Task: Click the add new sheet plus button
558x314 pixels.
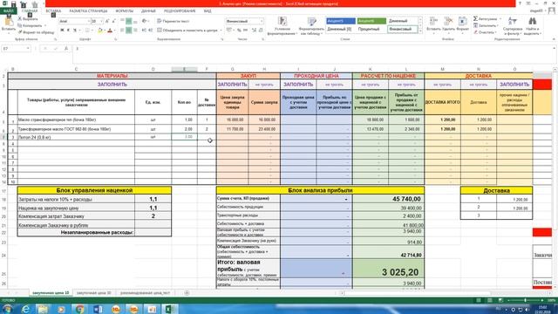Action: 187,293
